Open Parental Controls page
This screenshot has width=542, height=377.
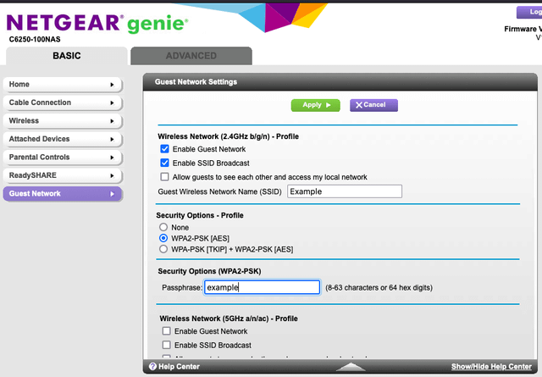point(63,158)
